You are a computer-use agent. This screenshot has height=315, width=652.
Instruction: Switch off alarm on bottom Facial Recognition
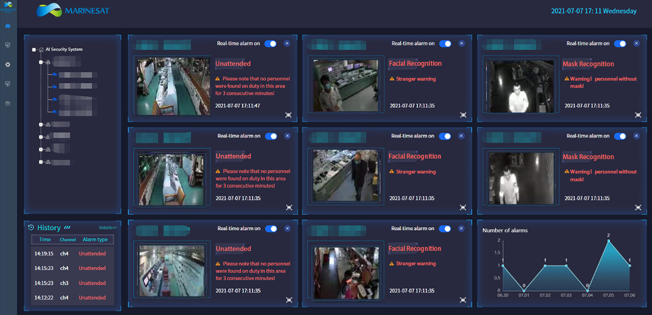[x=445, y=229]
